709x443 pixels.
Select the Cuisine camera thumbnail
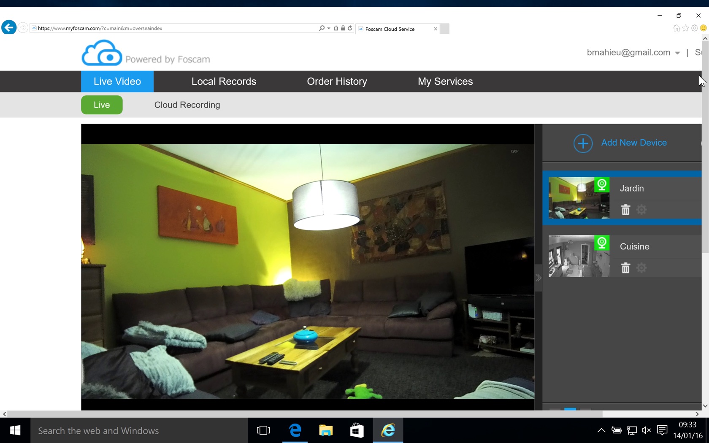(579, 256)
